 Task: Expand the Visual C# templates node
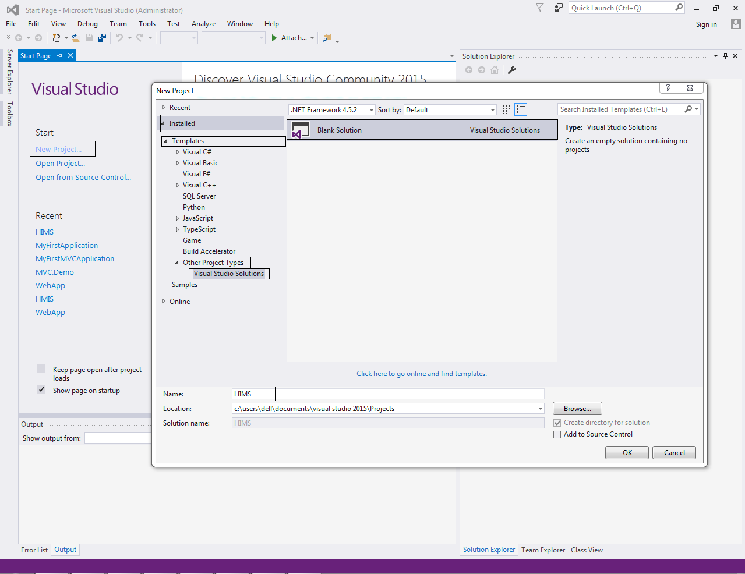pos(178,151)
